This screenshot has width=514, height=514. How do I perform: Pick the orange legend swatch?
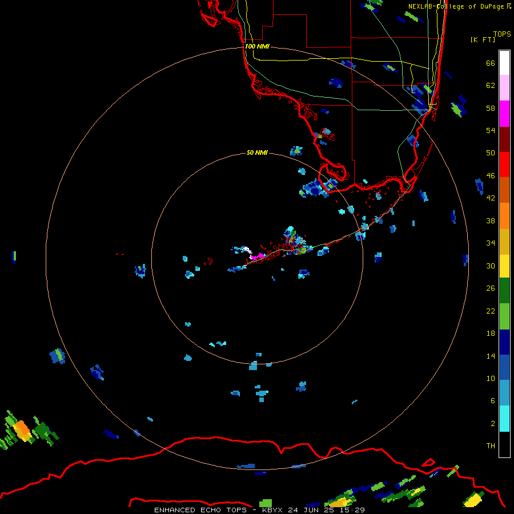pos(504,216)
